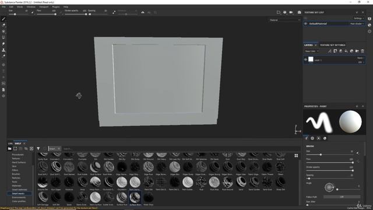373x210 pixels.
Task: Open the Brush properties tab icon
Action: pos(306,138)
